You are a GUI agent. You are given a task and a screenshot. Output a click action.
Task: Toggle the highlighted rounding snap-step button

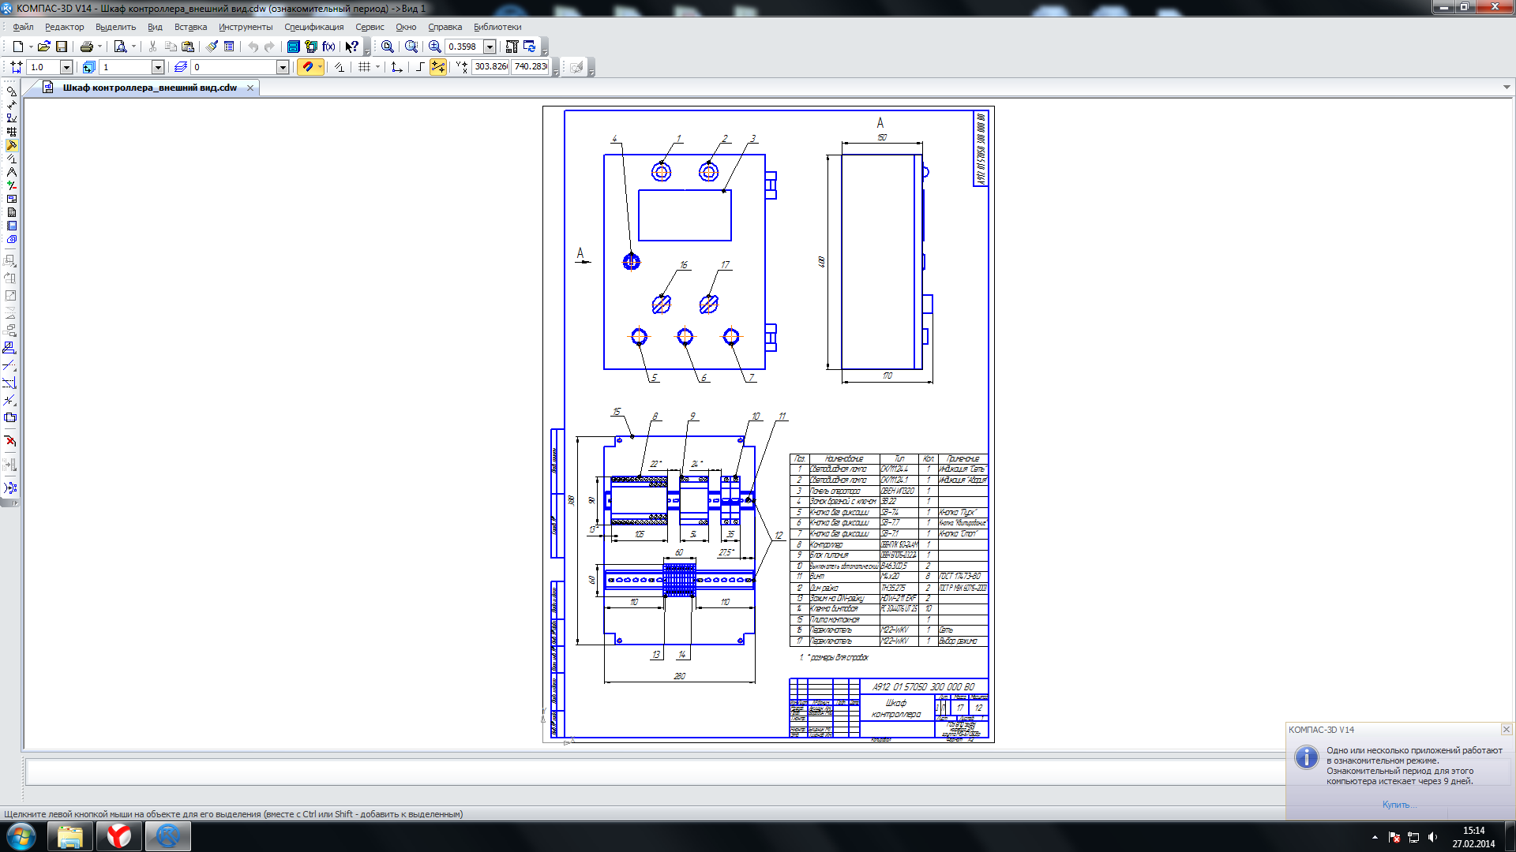(438, 67)
